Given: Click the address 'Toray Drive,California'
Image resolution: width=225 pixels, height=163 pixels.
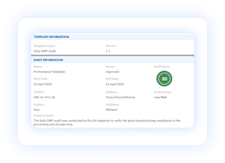Looking at the screenshot, I should (x=120, y=97).
